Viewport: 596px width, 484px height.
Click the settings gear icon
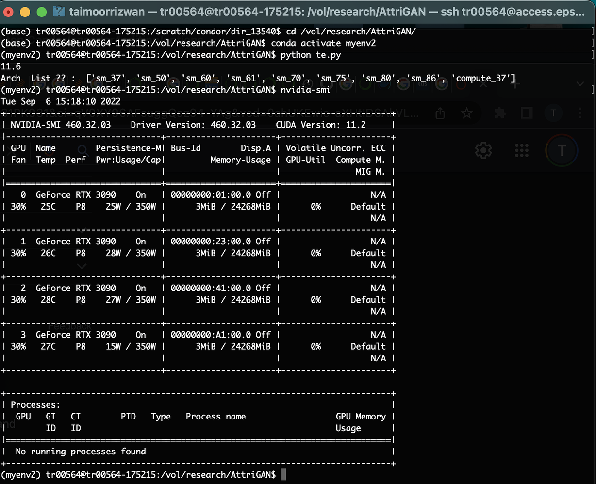[483, 150]
